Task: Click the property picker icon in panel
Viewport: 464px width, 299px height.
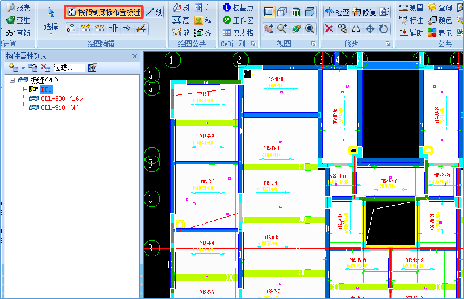Action: coord(93,68)
